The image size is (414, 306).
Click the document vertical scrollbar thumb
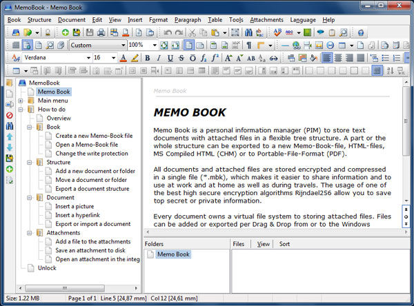(x=406, y=121)
